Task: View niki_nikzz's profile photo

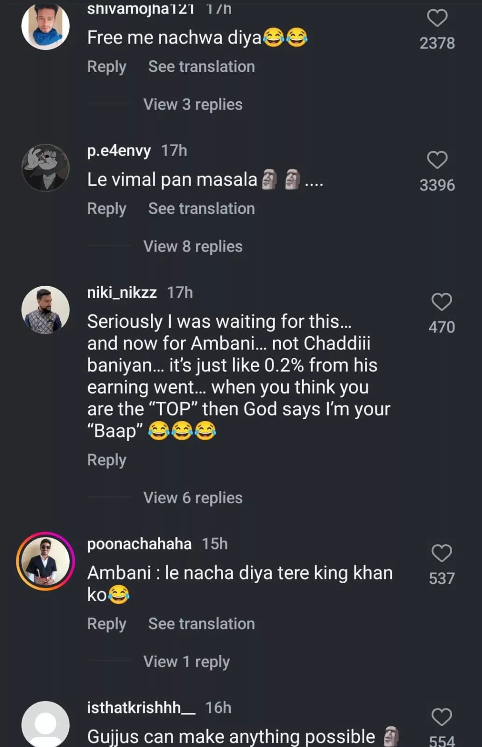Action: [x=45, y=310]
